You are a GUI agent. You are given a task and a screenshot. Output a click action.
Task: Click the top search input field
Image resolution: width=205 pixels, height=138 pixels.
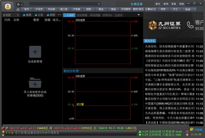click(x=64, y=4)
